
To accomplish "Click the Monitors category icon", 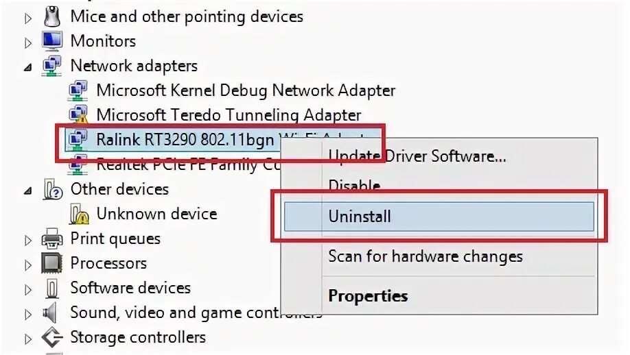I will coord(52,41).
